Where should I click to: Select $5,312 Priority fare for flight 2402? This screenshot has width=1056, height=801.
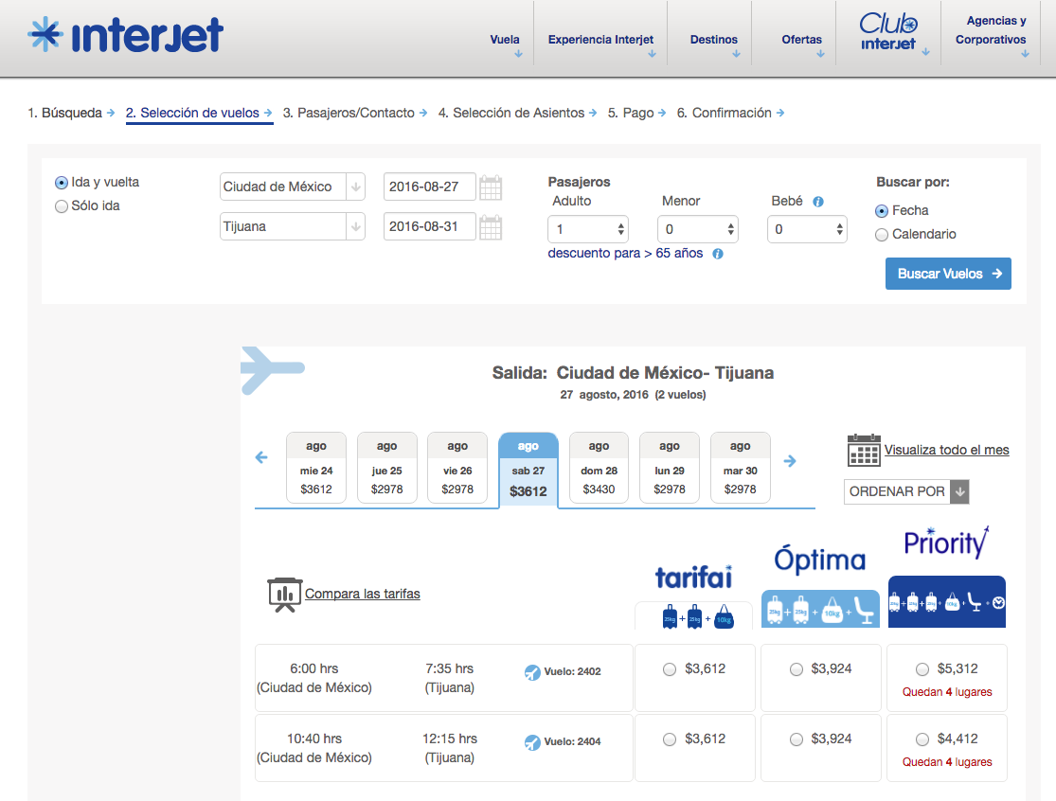click(922, 669)
